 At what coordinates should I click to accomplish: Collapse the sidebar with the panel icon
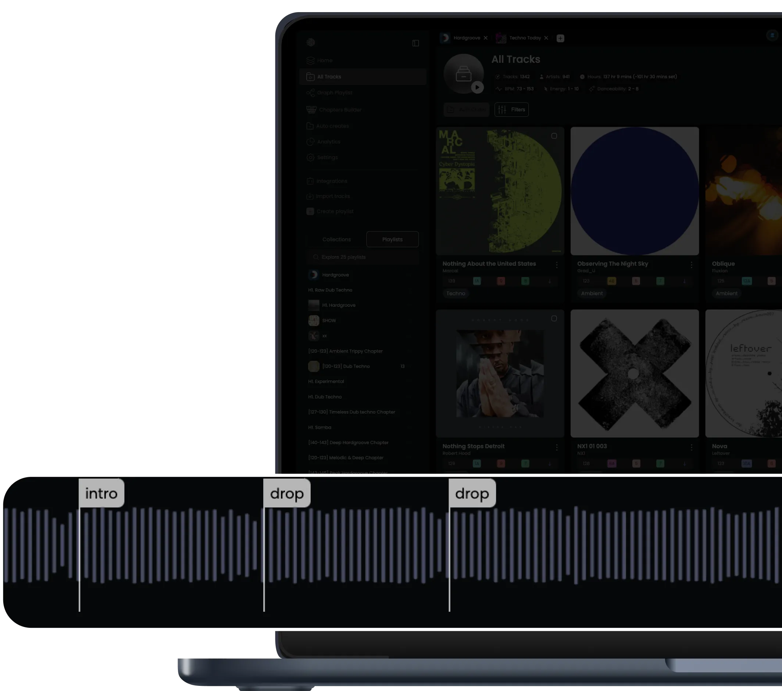click(x=415, y=43)
